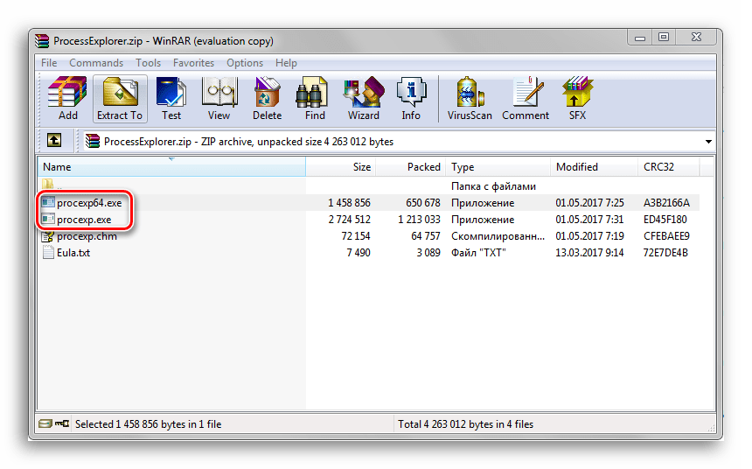Open the Help menu
Viewport: 752px width, 469px height.
click(286, 63)
